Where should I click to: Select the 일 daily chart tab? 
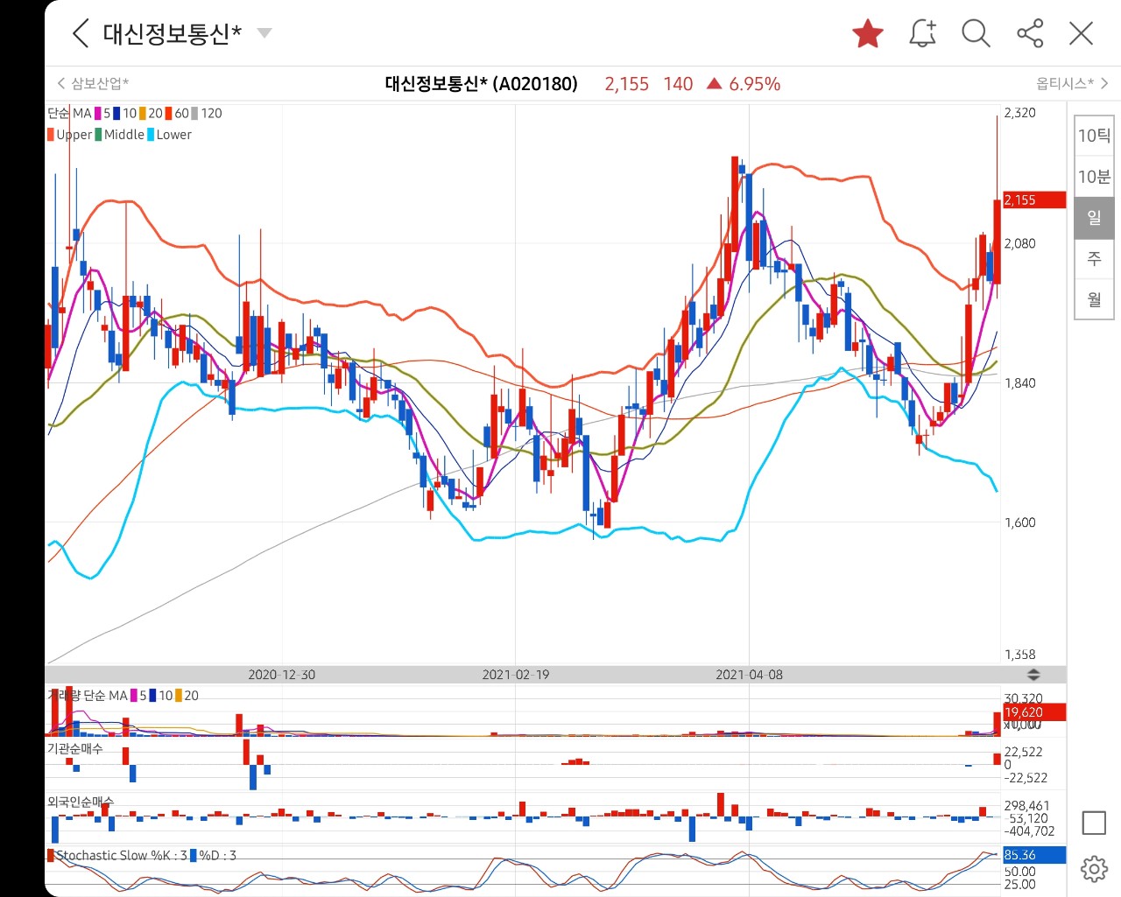(1094, 217)
